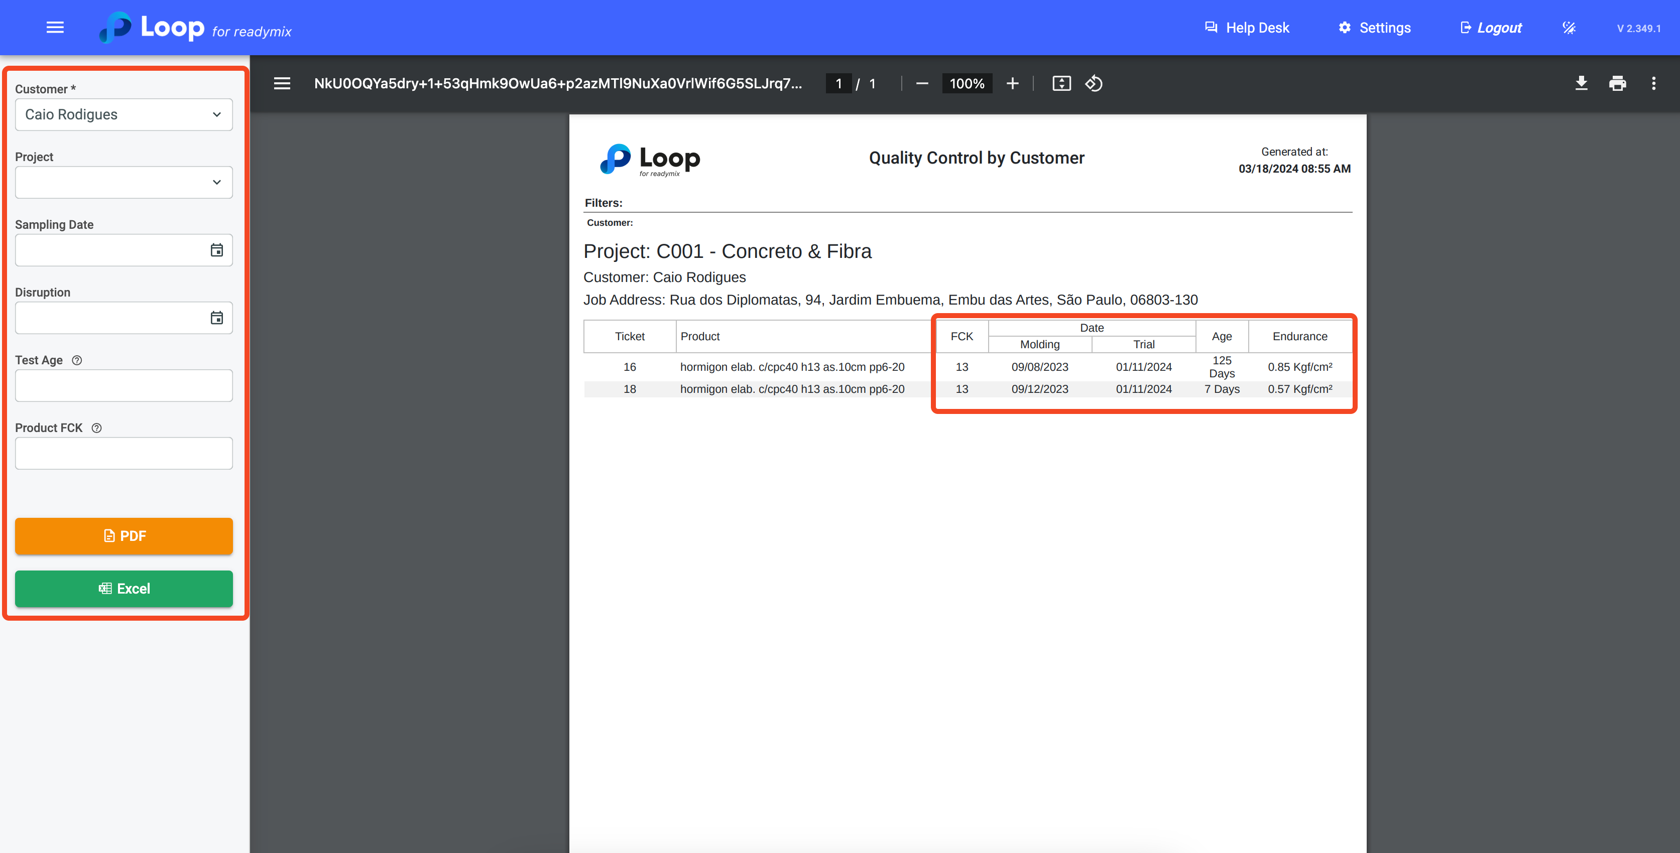Toggle the PDF viewer sidebar menu
Image resolution: width=1680 pixels, height=853 pixels.
pos(282,83)
